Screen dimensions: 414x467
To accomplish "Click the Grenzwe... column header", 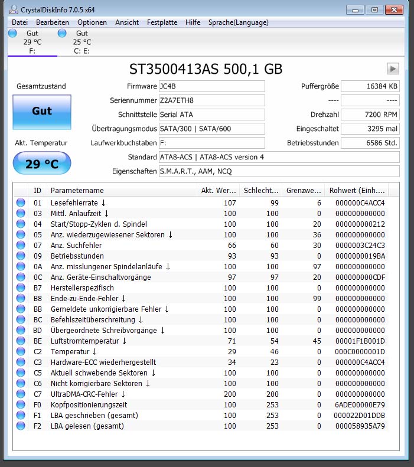I will point(304,190).
